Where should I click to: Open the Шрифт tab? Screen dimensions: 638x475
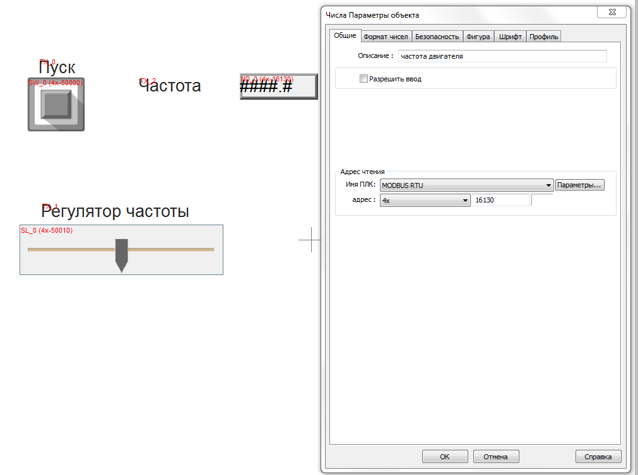[x=510, y=37]
